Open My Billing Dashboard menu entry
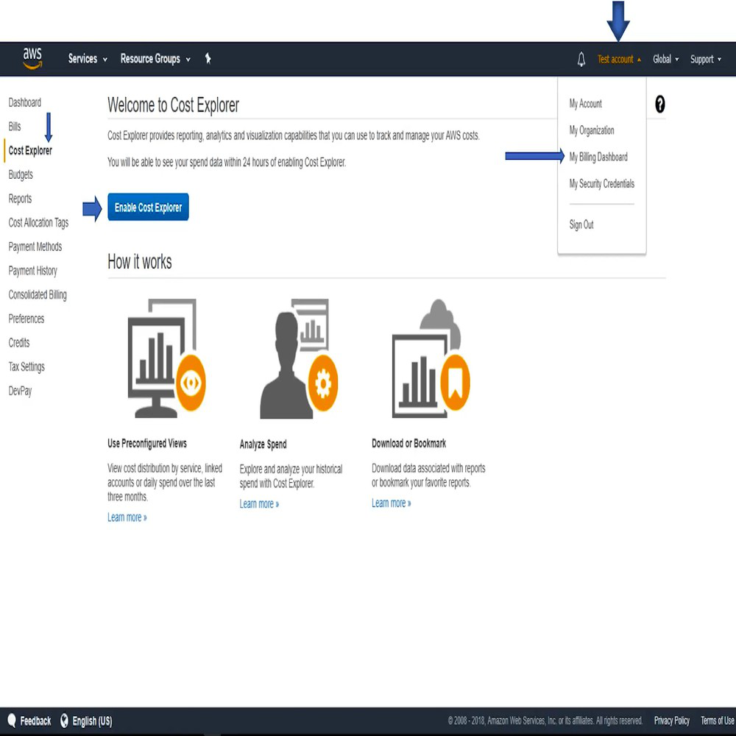 [x=598, y=158]
